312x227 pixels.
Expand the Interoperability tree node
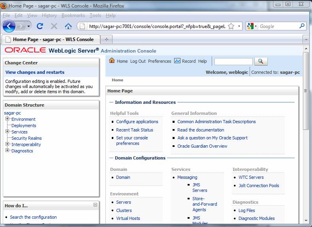pyautogui.click(x=8, y=144)
